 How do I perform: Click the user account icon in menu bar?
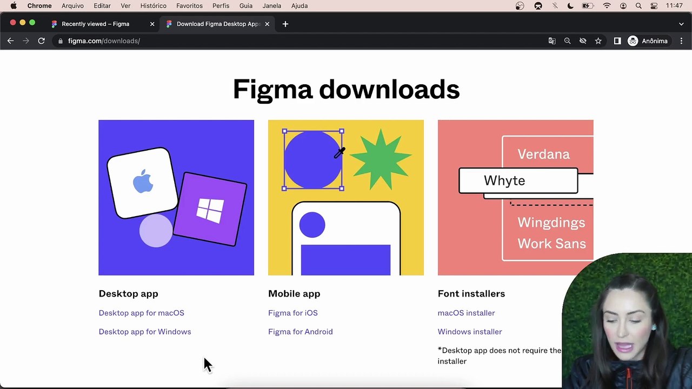point(623,6)
